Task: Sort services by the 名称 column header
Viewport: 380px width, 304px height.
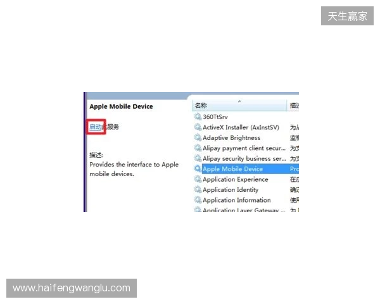Action: coord(201,105)
